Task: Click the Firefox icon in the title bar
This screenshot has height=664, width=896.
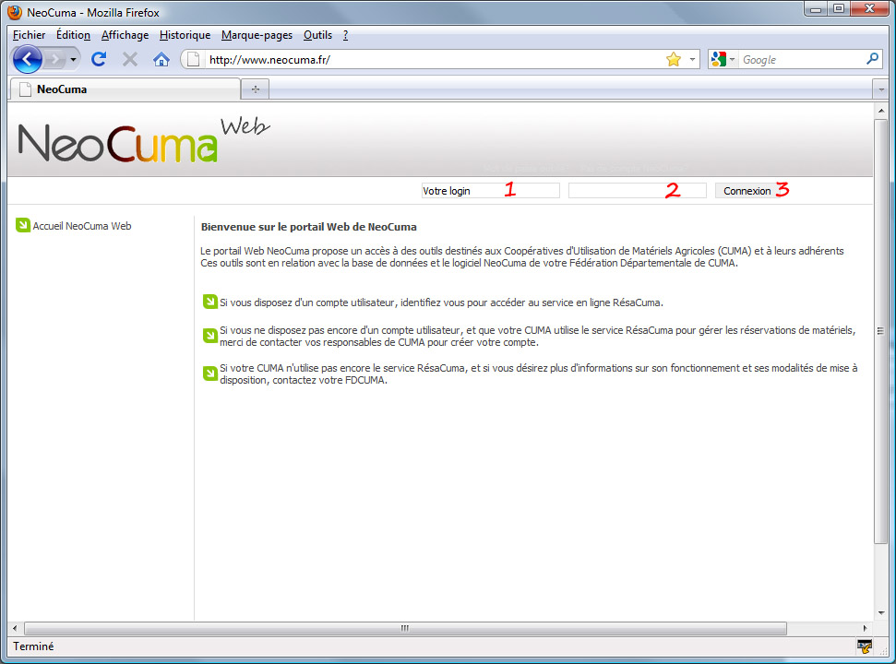Action: pos(15,12)
